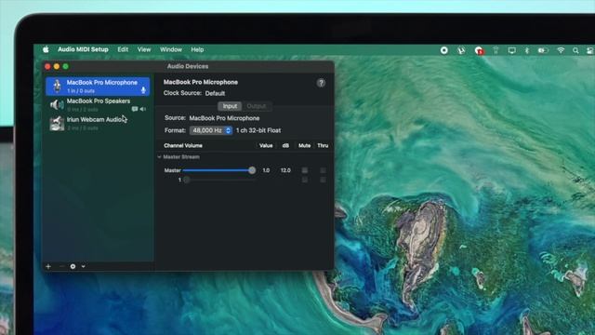Switch to the Input tab
595x335 pixels.
pos(230,106)
